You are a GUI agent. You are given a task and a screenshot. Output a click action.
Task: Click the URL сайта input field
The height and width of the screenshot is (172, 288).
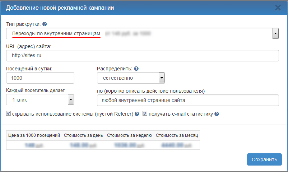click(143, 56)
